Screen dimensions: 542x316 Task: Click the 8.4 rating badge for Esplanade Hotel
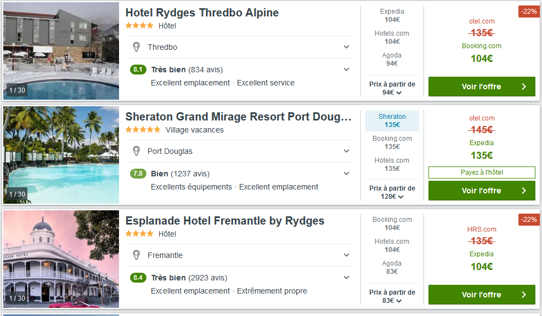coord(138,278)
